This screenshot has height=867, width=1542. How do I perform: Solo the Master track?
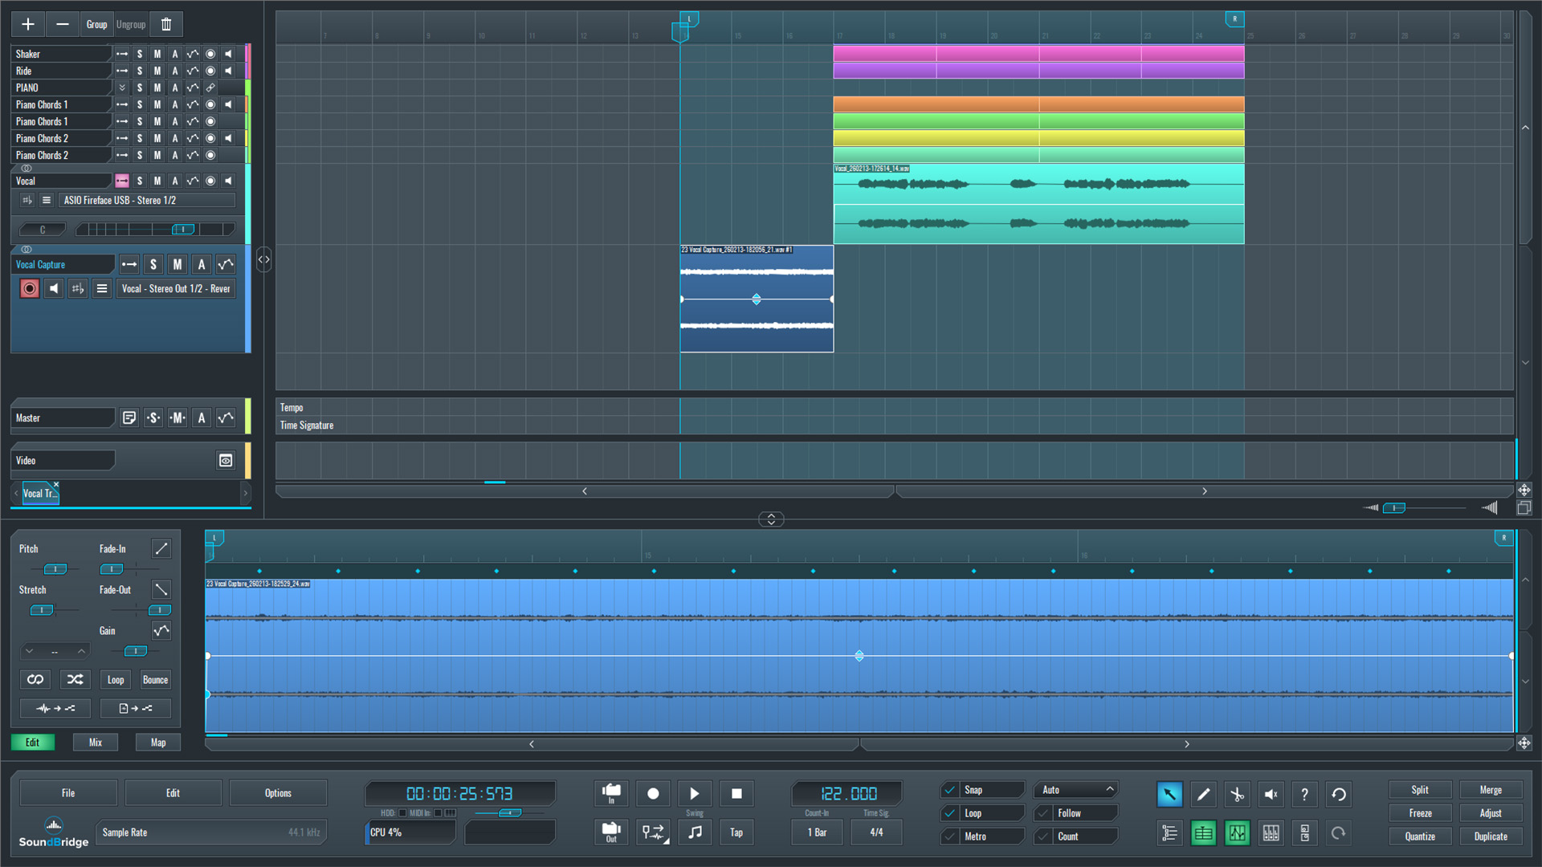click(x=153, y=417)
